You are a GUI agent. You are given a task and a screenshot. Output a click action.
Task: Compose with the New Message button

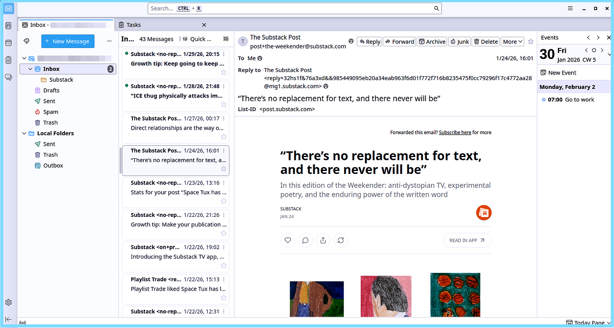coord(67,41)
